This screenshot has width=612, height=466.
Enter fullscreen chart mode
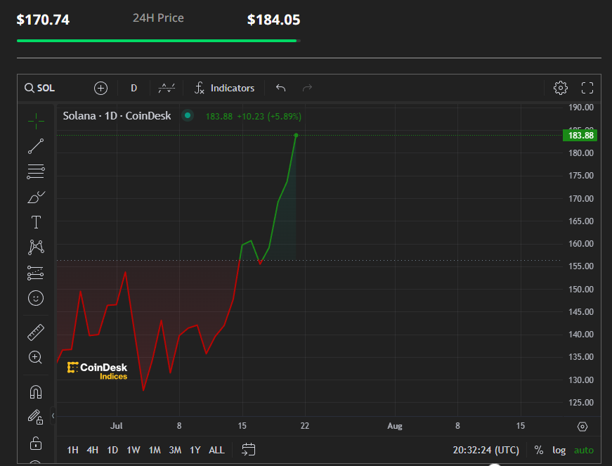[x=587, y=88]
